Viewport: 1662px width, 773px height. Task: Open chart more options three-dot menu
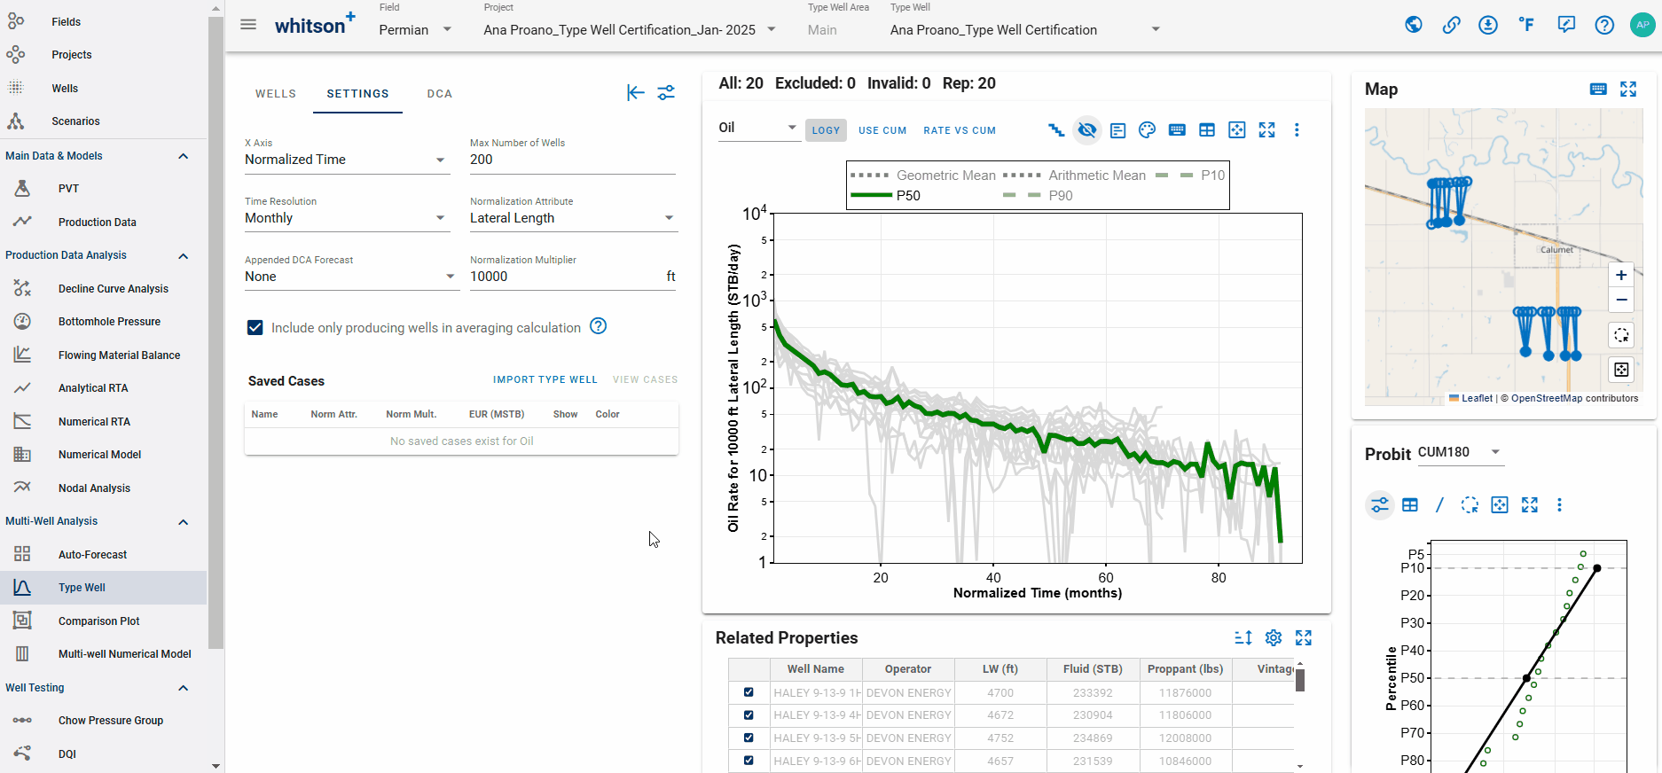tap(1297, 130)
